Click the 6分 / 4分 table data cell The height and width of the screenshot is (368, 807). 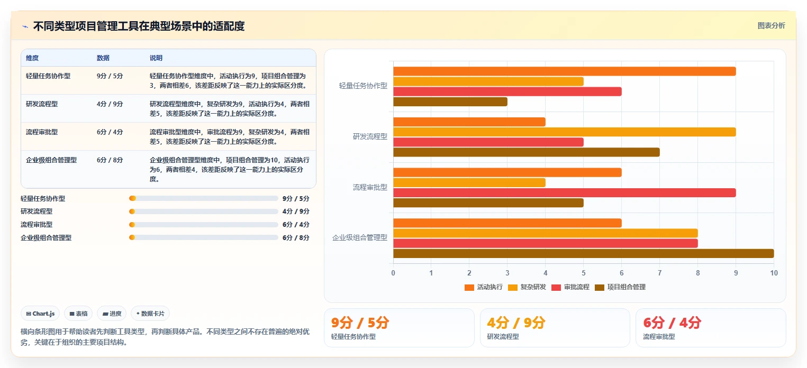coord(110,132)
